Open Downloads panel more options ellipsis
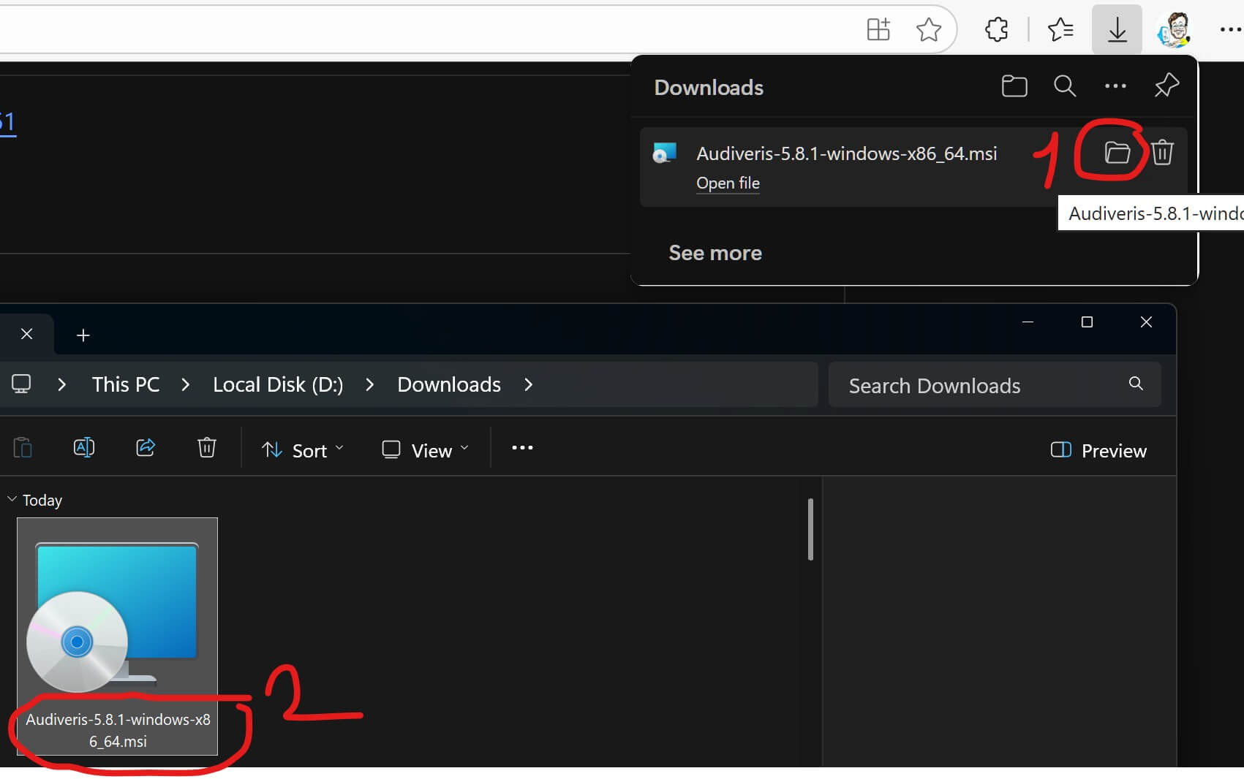1244x779 pixels. click(x=1115, y=86)
